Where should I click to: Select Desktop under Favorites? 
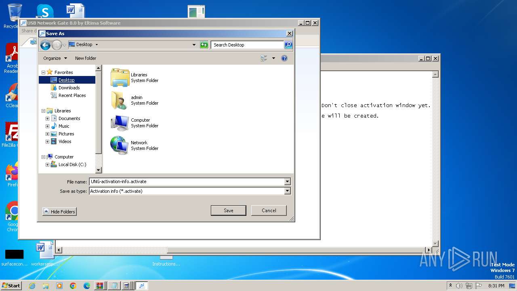tap(67, 80)
